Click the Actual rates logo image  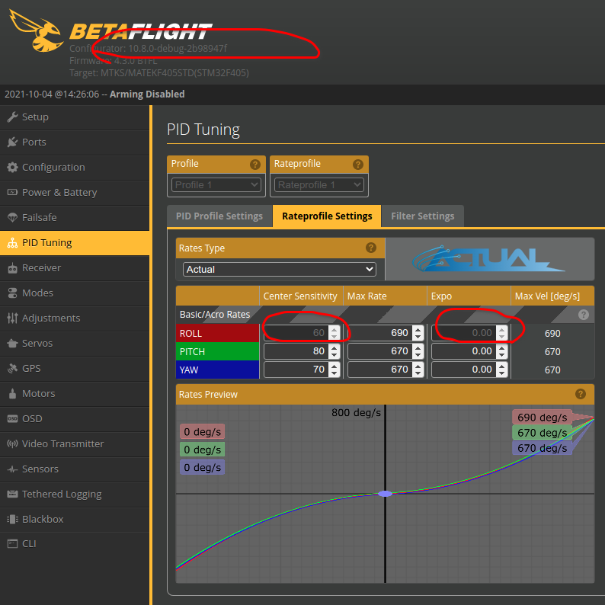click(489, 258)
